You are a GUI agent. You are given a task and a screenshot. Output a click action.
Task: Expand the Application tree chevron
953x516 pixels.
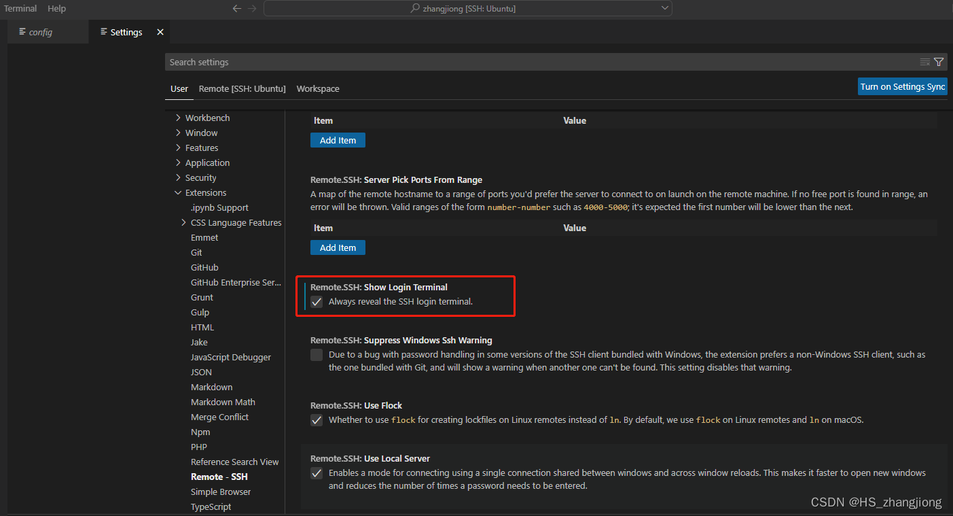pos(178,162)
